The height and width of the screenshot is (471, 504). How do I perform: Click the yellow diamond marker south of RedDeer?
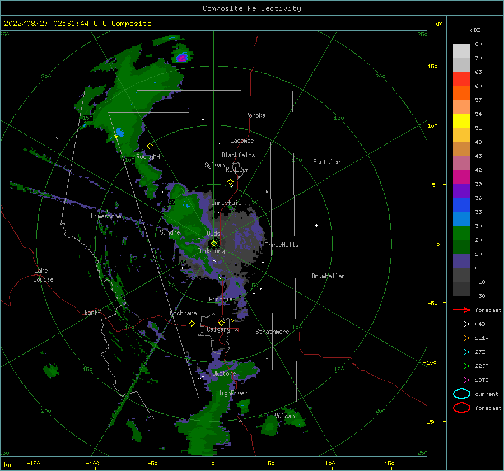coord(230,182)
